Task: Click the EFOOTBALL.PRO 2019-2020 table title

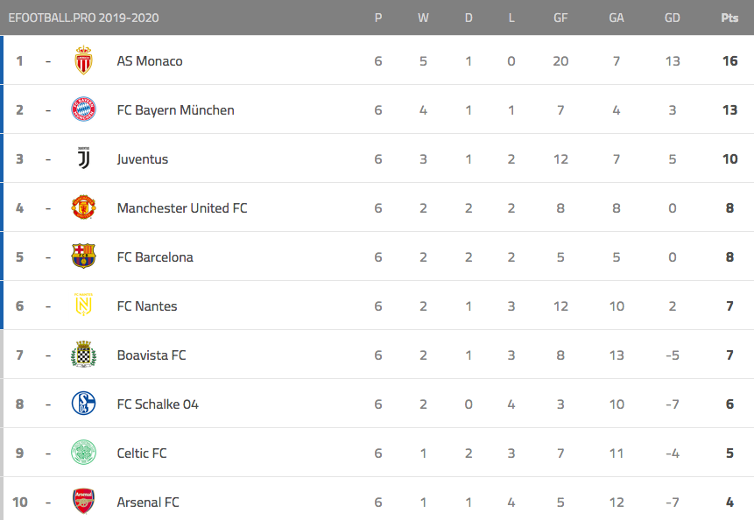Action: (84, 18)
